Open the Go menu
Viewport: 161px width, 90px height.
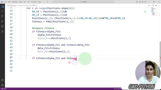click(25, 2)
